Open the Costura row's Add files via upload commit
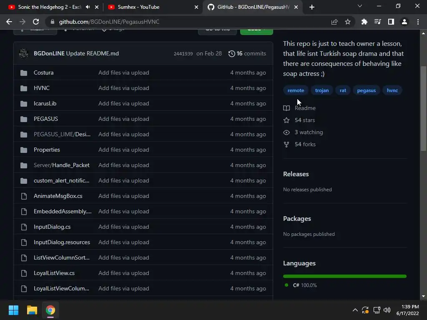The height and width of the screenshot is (320, 427). click(123, 72)
